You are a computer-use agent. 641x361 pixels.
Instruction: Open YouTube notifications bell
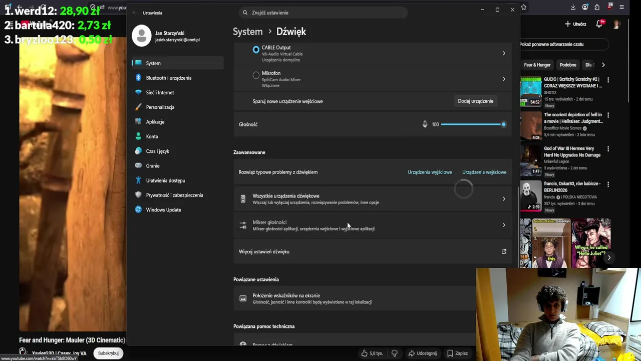tap(599, 24)
